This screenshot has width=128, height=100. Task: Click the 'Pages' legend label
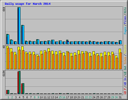[x=125, y=30]
